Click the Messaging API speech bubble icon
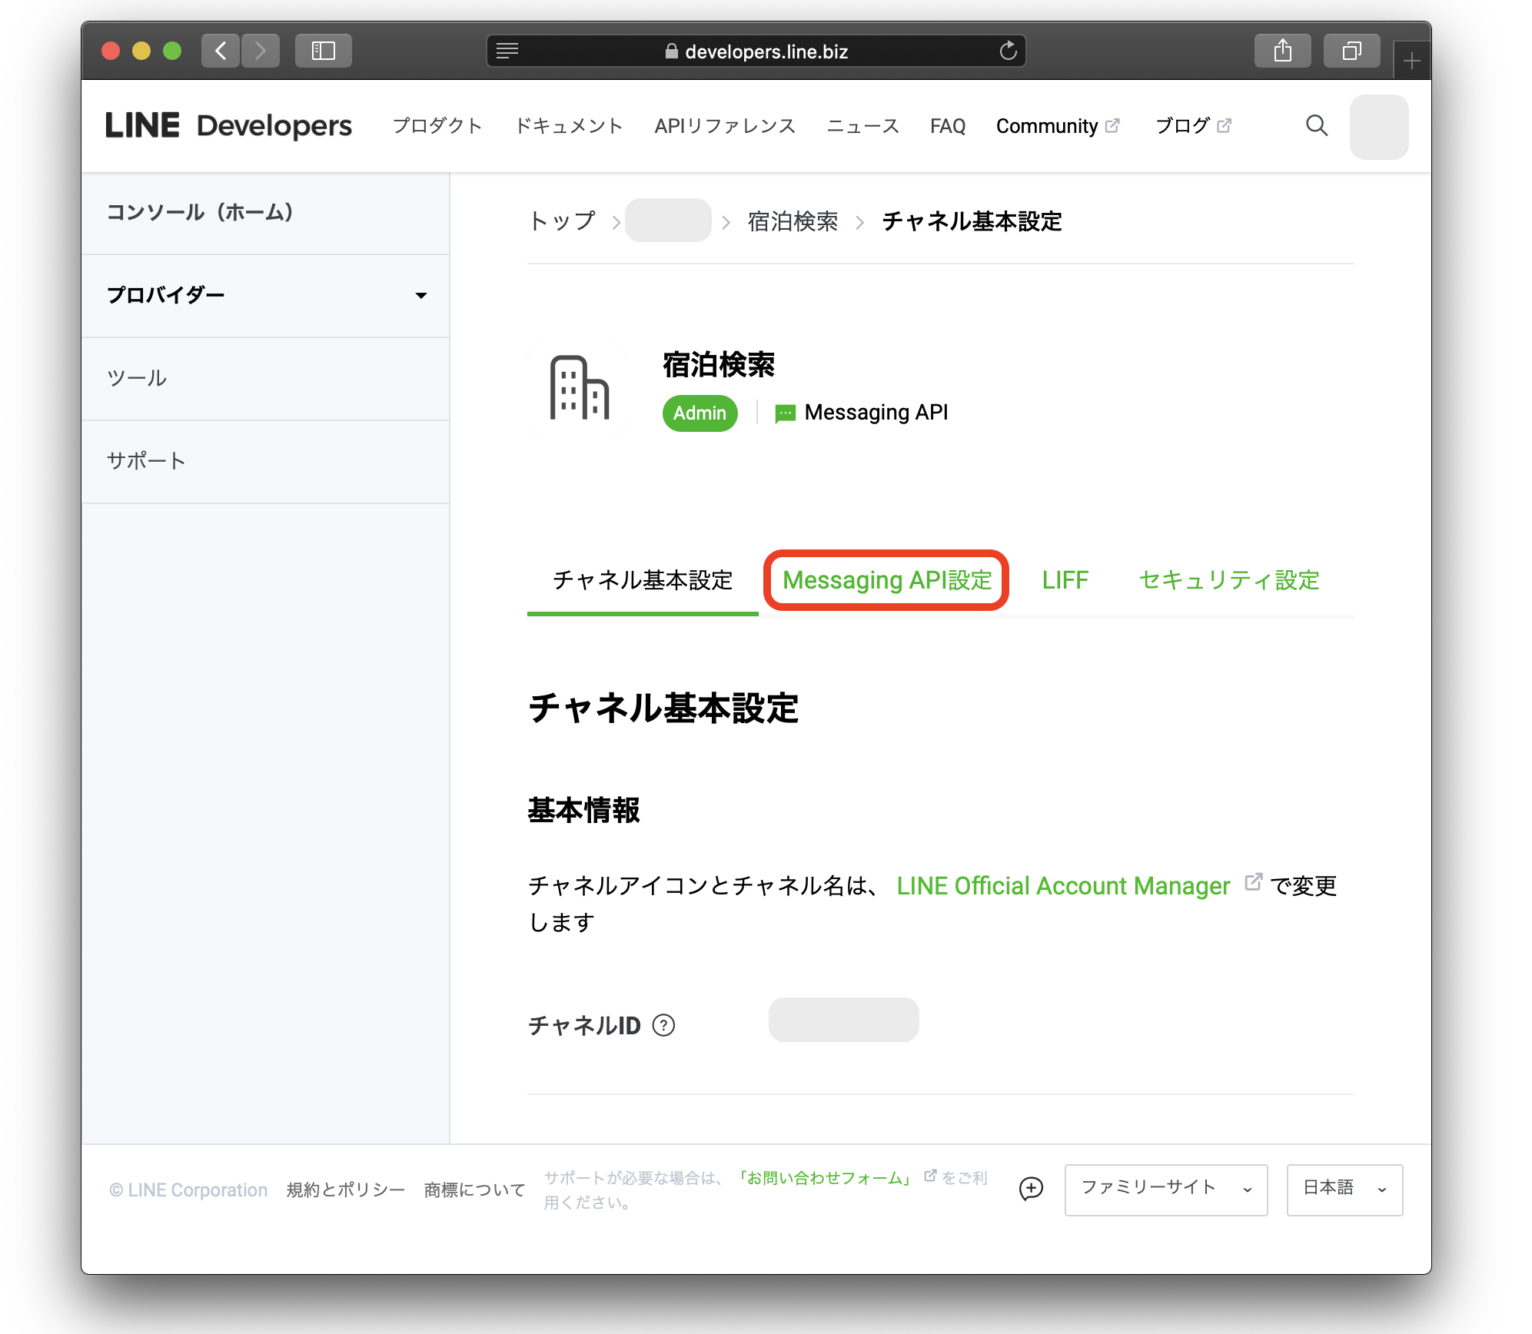This screenshot has width=1532, height=1334. click(783, 413)
